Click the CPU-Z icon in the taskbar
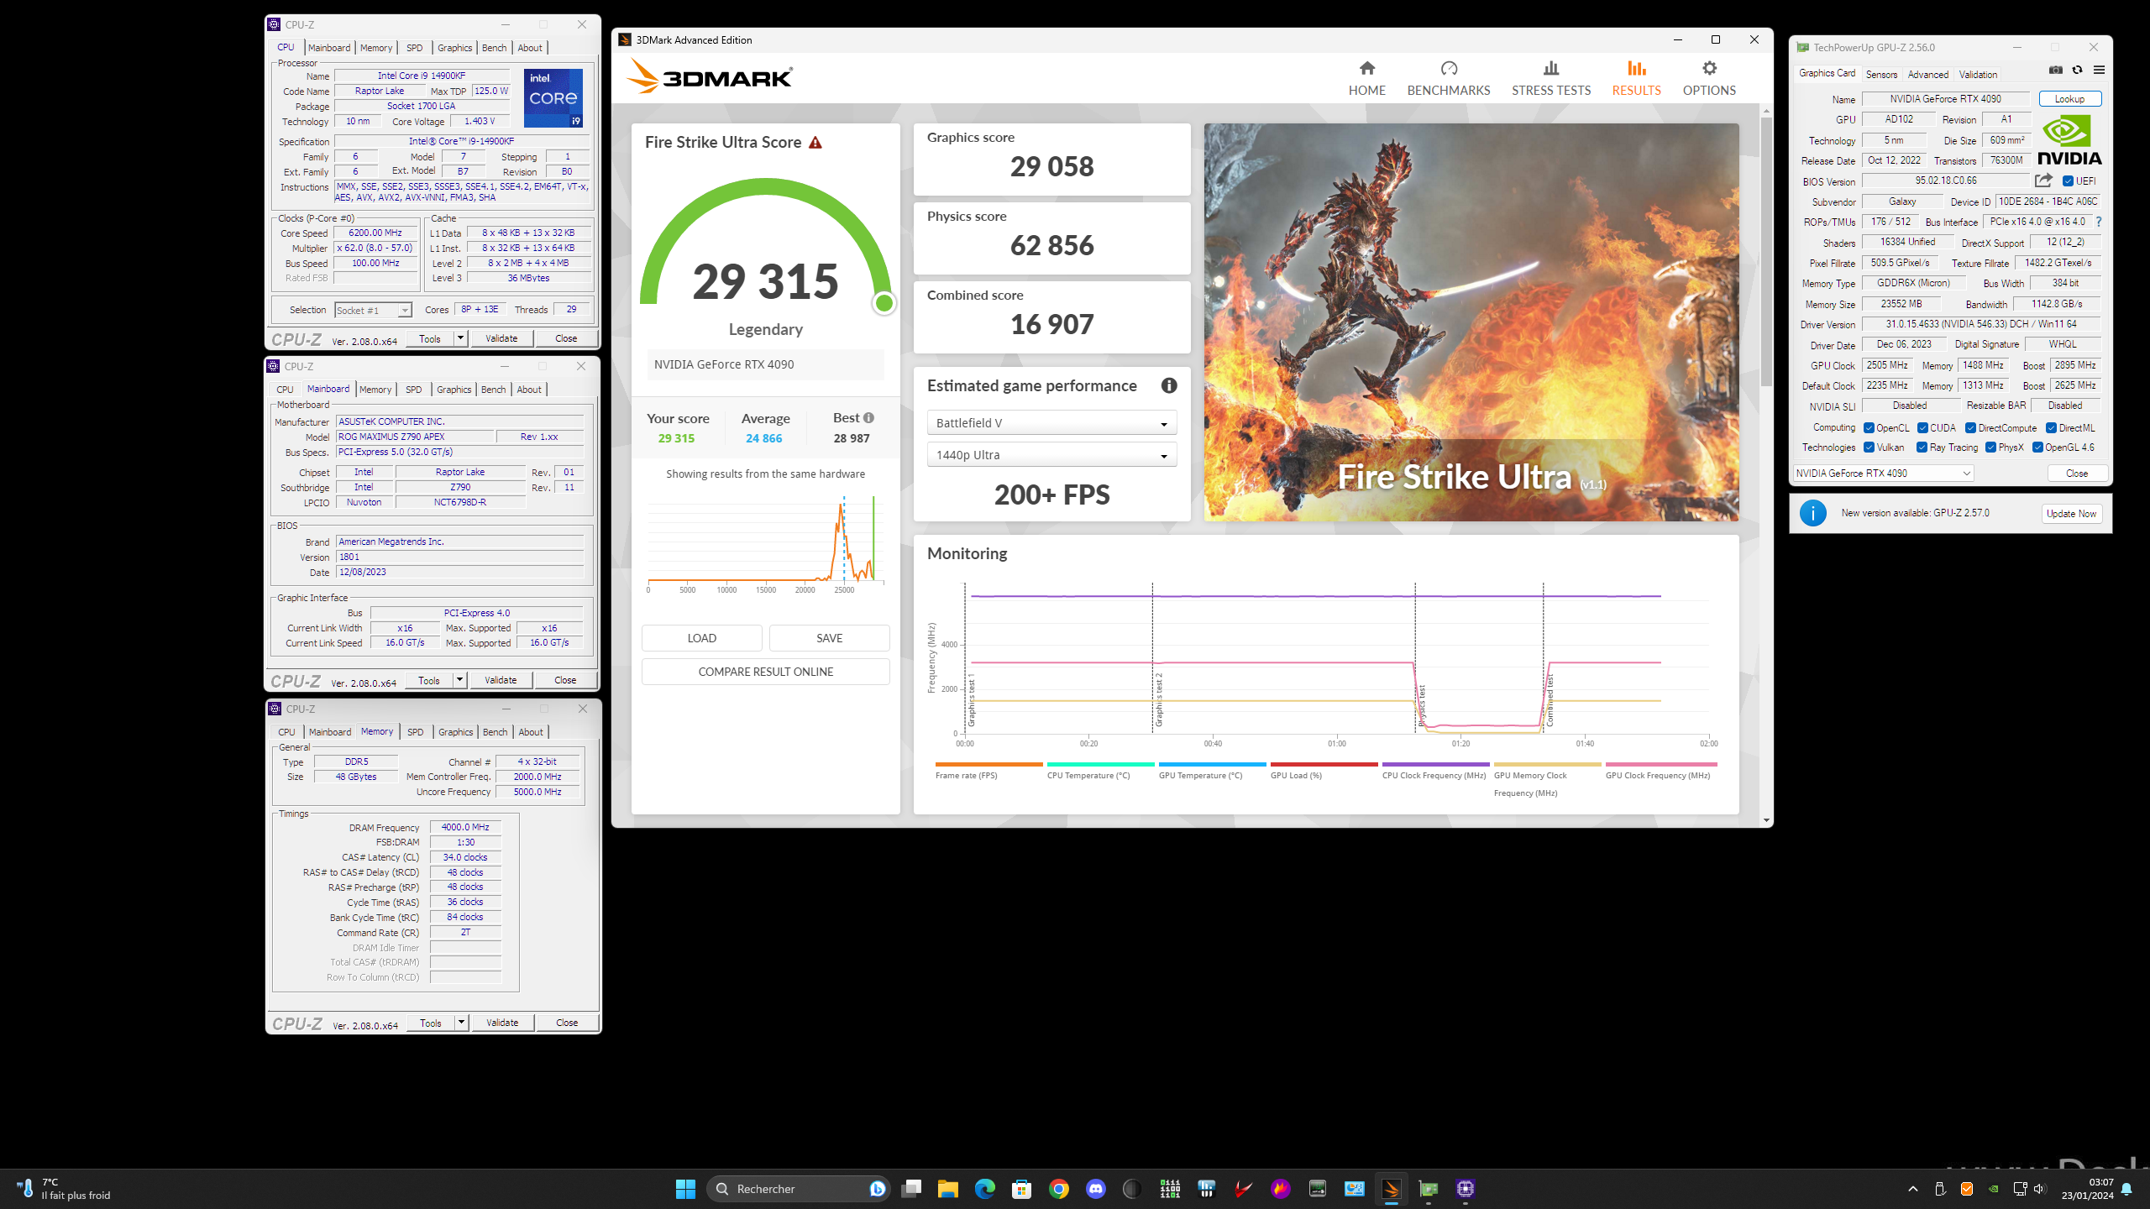 click(1465, 1188)
